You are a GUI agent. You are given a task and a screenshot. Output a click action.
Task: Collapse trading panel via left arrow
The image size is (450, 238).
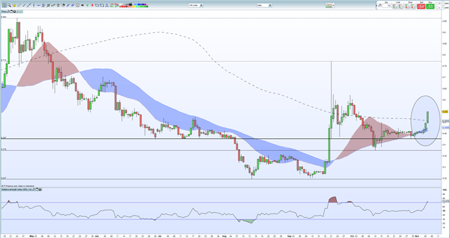[377, 6]
